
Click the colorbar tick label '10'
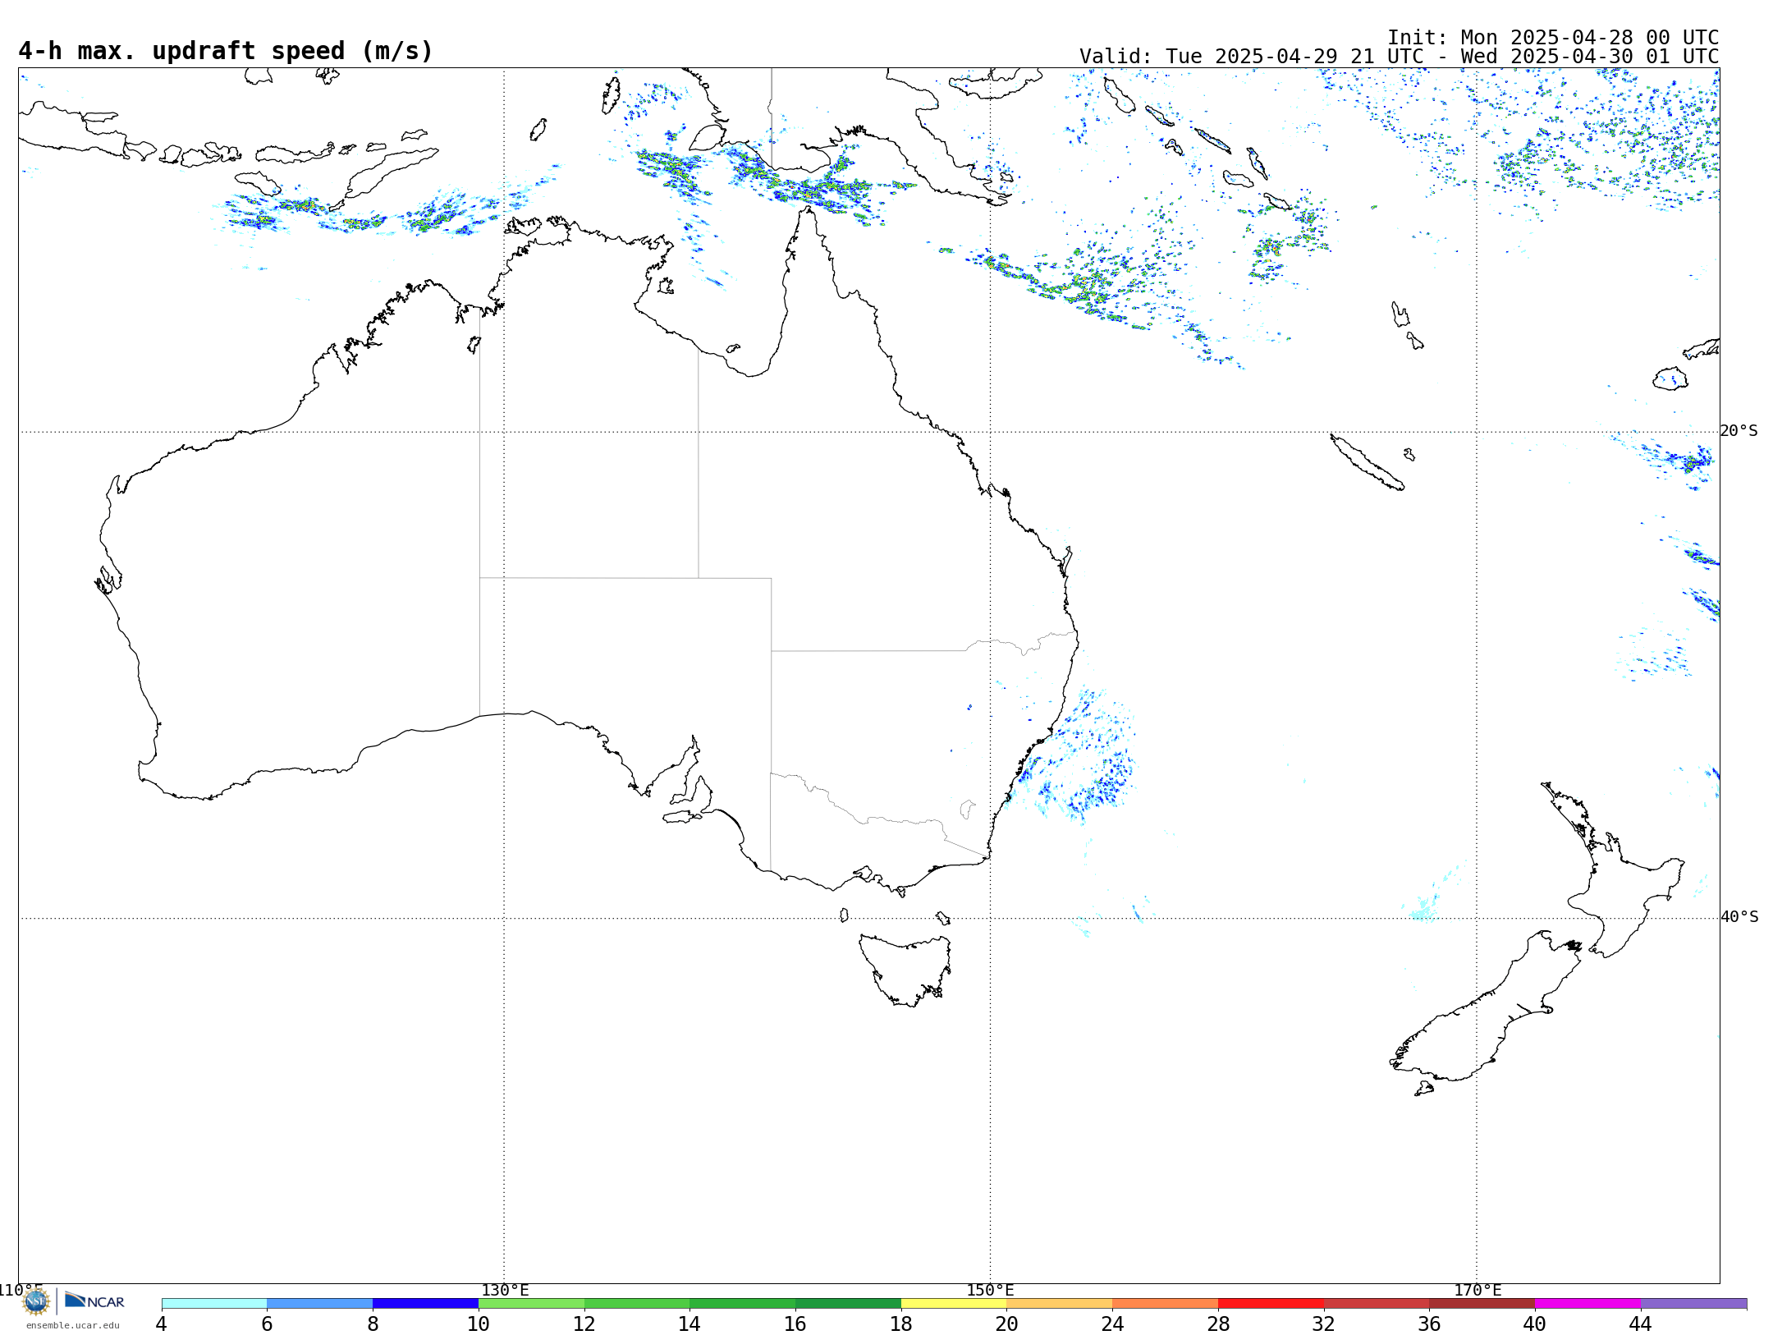pyautogui.click(x=479, y=1324)
